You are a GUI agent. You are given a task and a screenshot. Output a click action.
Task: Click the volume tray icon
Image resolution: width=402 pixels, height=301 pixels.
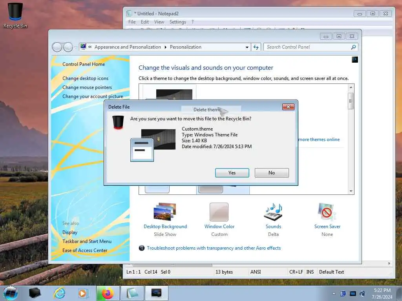[362, 294]
